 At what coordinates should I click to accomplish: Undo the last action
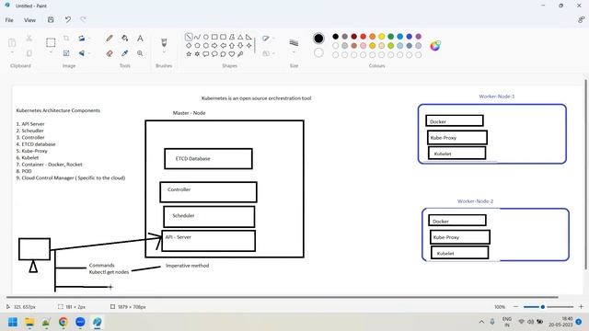67,19
